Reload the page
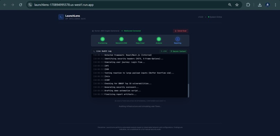Screen dimensions: 280x136 [x=20, y=5]
